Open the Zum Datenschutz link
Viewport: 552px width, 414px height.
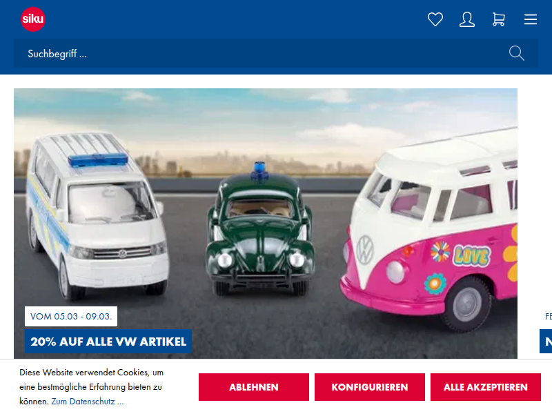point(88,402)
